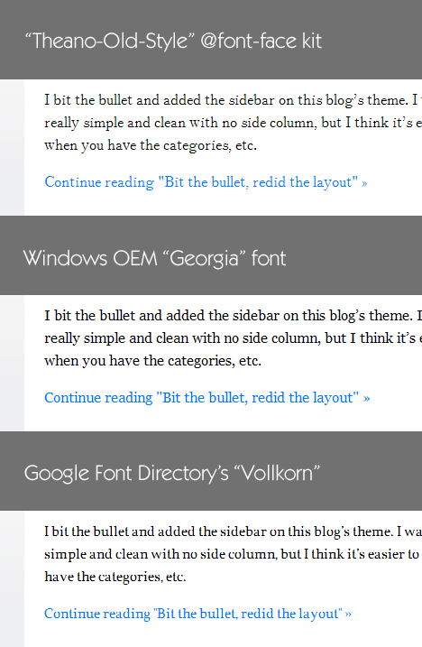Click first paragraph line in Georgia sample
Screen dimensions: 422x647
[233, 316]
